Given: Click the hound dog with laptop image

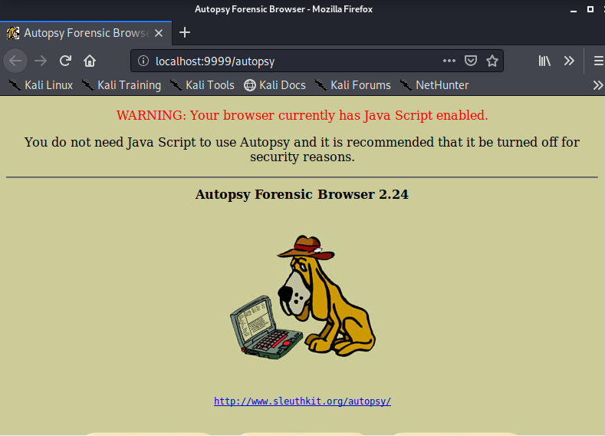Looking at the screenshot, I should (303, 297).
